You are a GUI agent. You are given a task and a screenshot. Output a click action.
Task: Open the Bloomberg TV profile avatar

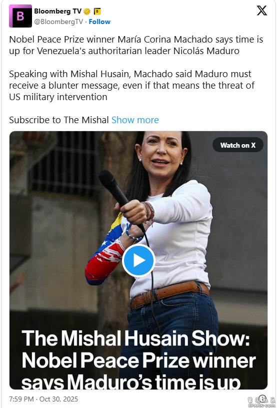click(20, 16)
